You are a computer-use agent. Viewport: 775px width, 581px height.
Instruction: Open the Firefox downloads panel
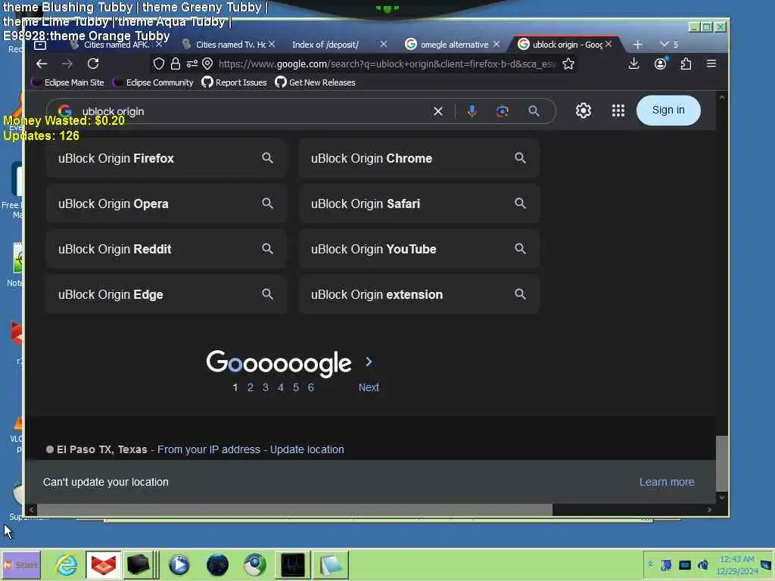pos(633,64)
